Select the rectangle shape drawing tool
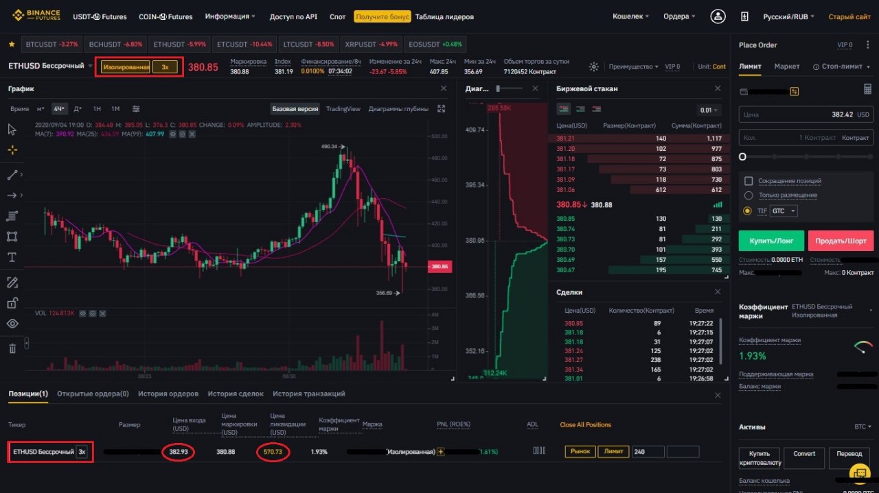 pyautogui.click(x=12, y=237)
